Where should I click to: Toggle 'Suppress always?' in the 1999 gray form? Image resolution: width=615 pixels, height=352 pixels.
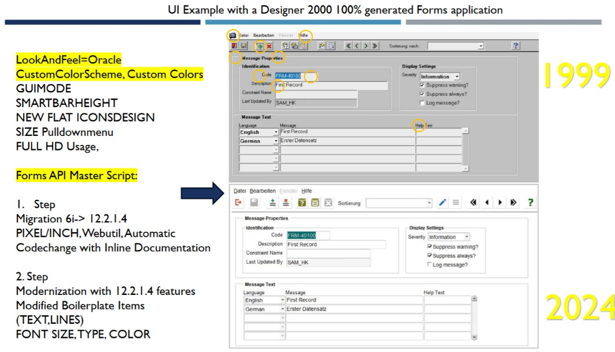[422, 94]
